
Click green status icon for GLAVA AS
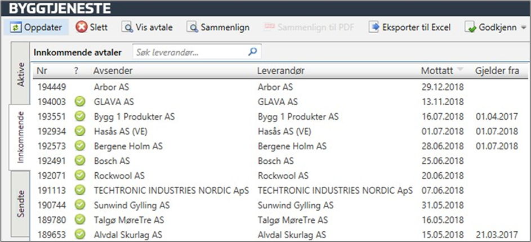[x=79, y=102]
